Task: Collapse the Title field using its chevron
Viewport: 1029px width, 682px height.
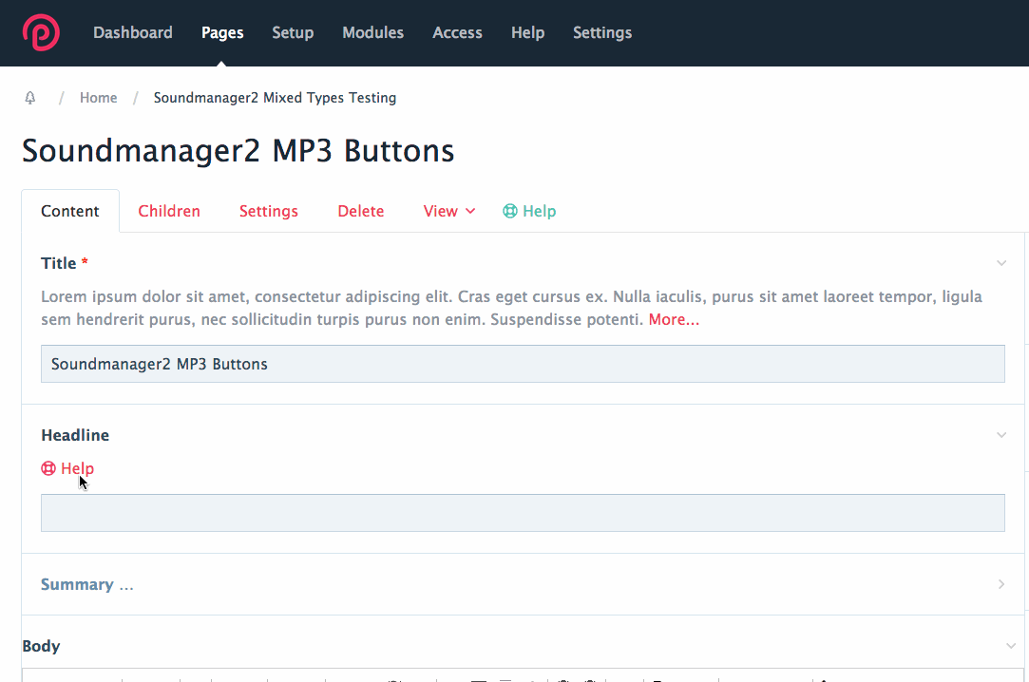Action: tap(1001, 262)
